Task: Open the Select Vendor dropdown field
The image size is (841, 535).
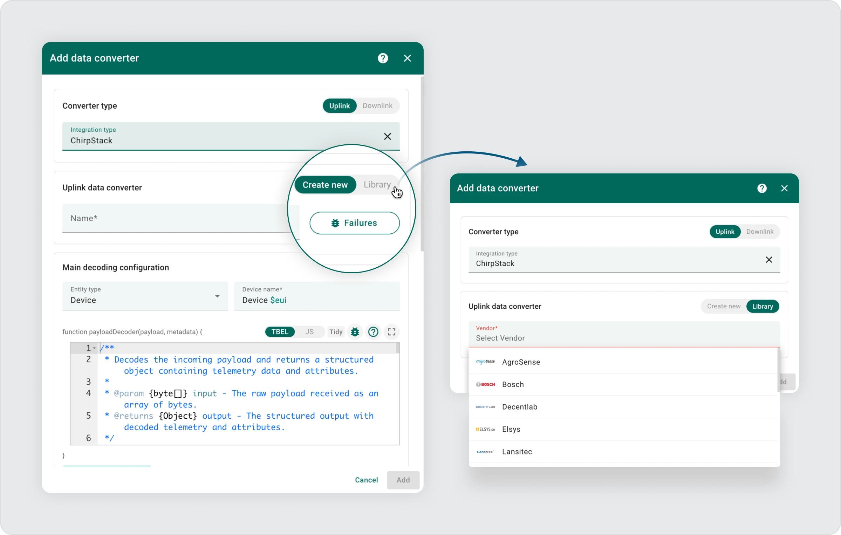Action: coord(624,334)
